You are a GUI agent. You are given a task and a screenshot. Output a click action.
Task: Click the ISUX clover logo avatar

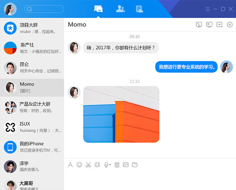point(10,127)
